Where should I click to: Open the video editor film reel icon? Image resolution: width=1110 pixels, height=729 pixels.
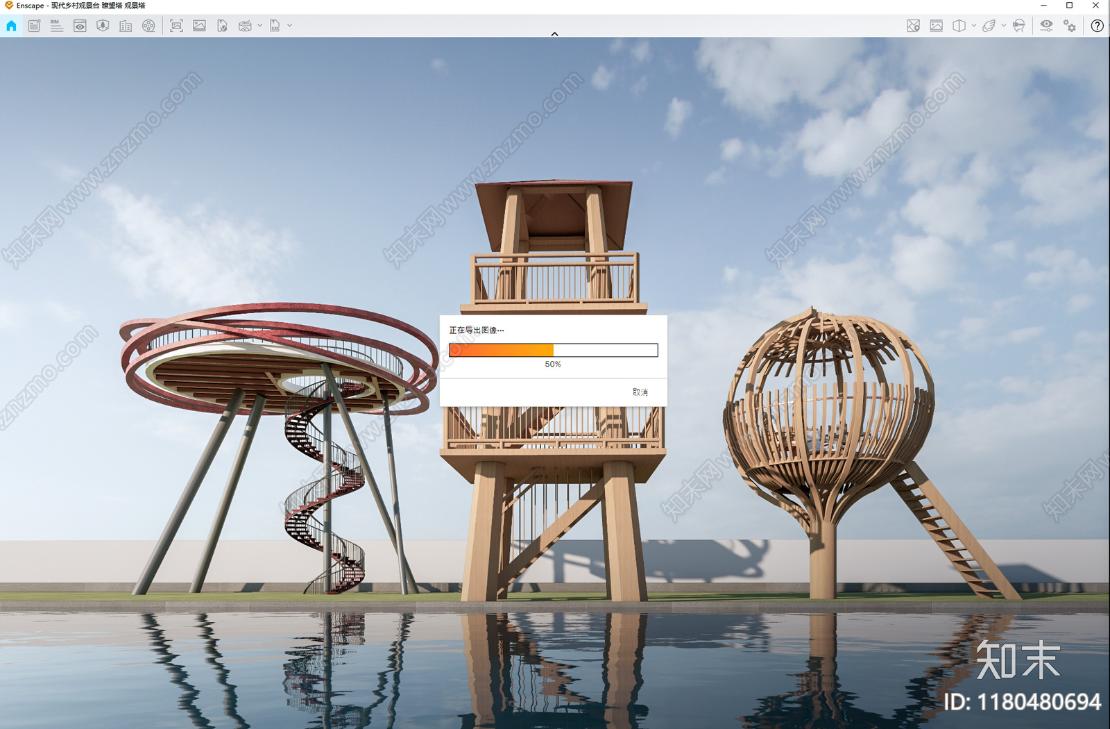tap(148, 26)
